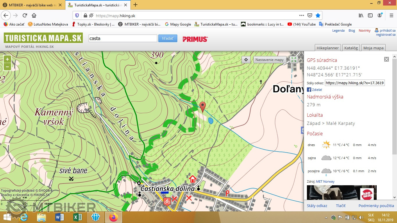Toggle fullscreen map view icon
The image size is (397, 223).
pyautogui.click(x=294, y=60)
